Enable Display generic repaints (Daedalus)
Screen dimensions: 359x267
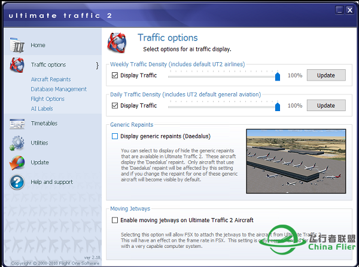[x=115, y=136]
